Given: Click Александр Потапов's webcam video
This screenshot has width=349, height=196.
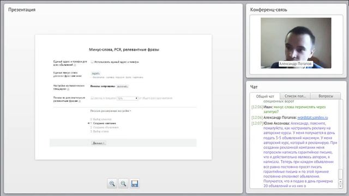Looking at the screenshot, I should click(x=296, y=43).
